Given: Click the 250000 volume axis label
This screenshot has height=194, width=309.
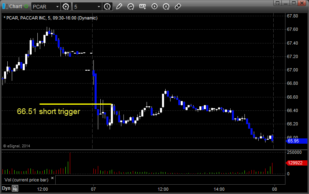Looking at the screenshot, I should 294,152.
